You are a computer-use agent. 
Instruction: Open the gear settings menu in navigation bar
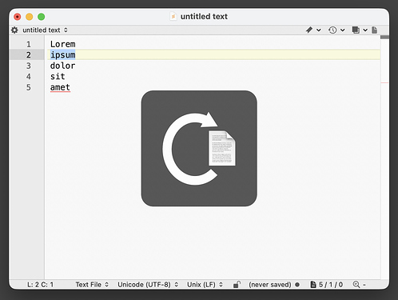(14, 30)
